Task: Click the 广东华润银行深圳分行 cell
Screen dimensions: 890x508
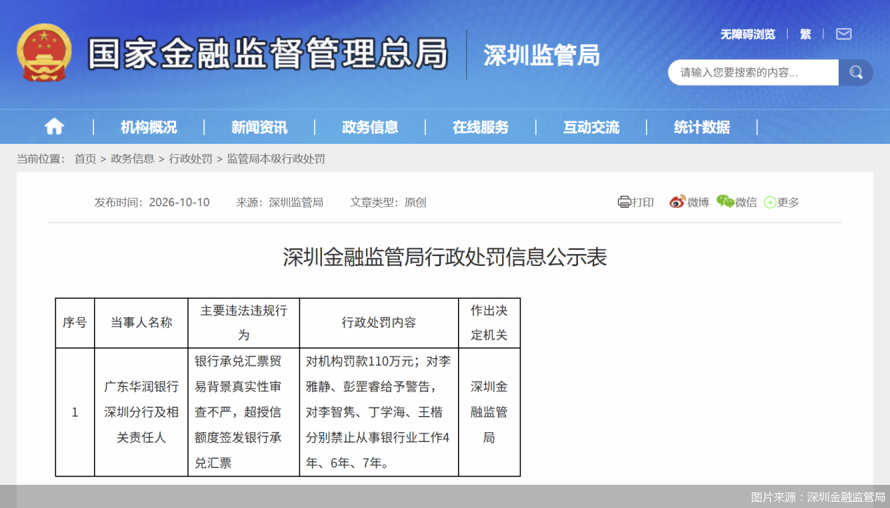Action: [x=141, y=412]
